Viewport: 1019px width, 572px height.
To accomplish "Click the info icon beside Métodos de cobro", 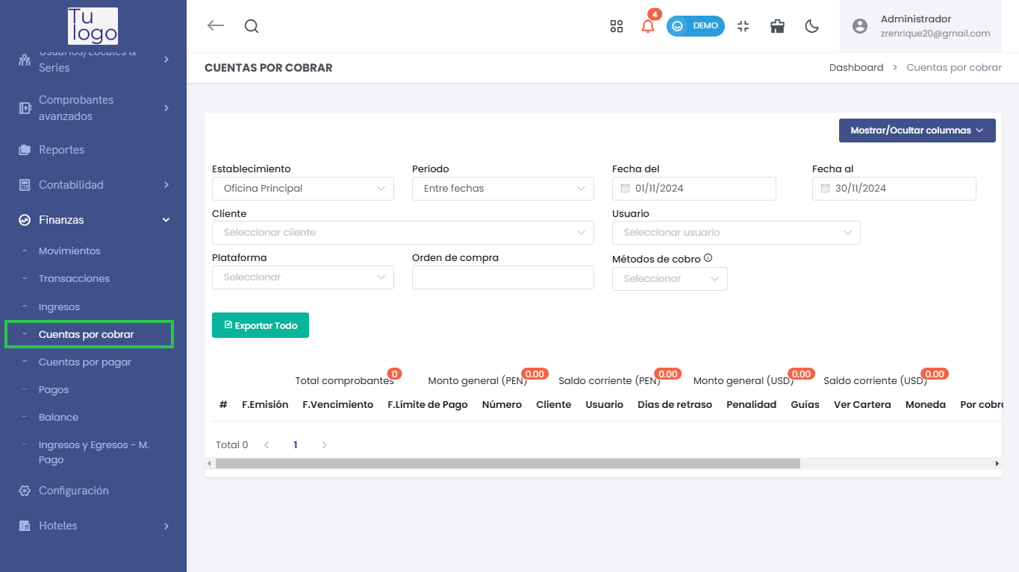I will pyautogui.click(x=708, y=258).
